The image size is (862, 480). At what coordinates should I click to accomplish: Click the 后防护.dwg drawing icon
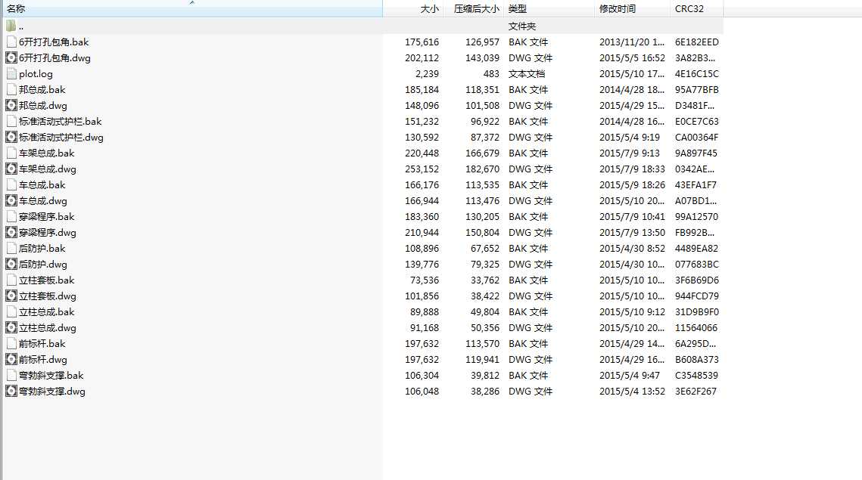(x=11, y=265)
